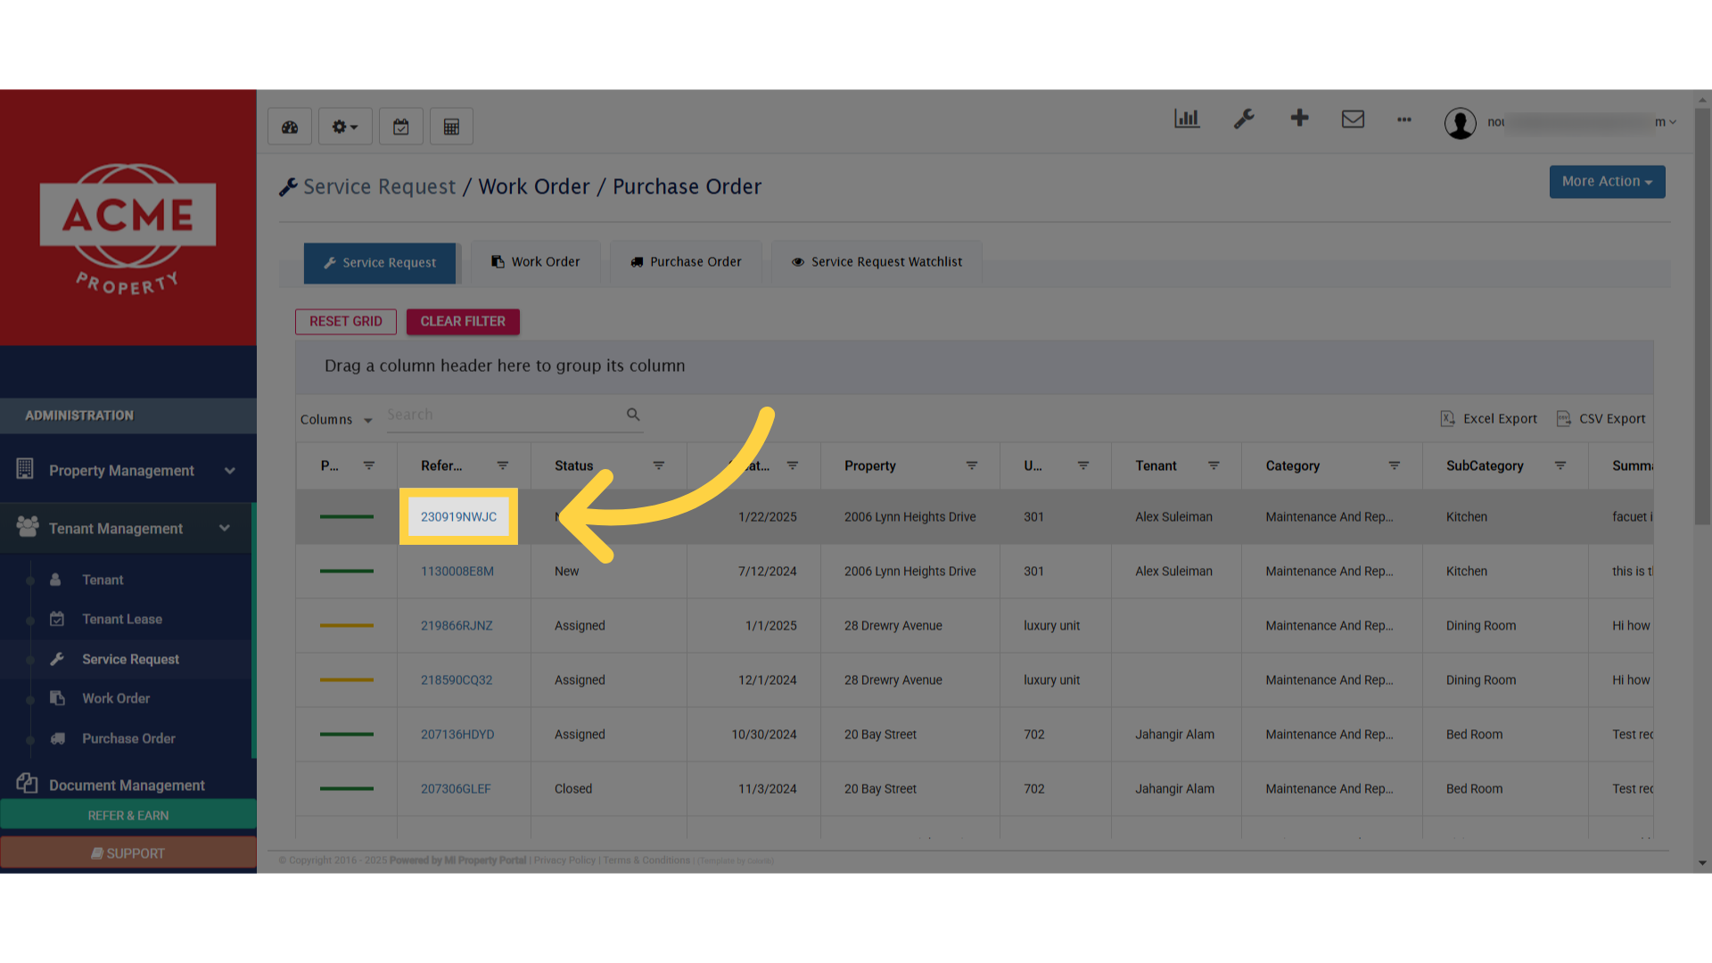Toggle filter on Category column

[1395, 465]
